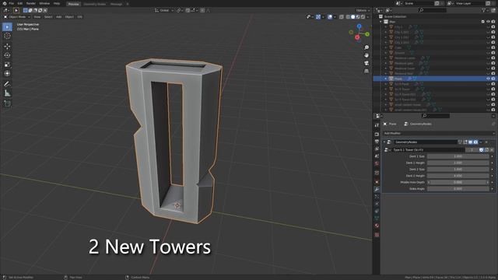Toggle visibility eye for selected Plane row
This screenshot has width=498, height=280.
(x=488, y=79)
